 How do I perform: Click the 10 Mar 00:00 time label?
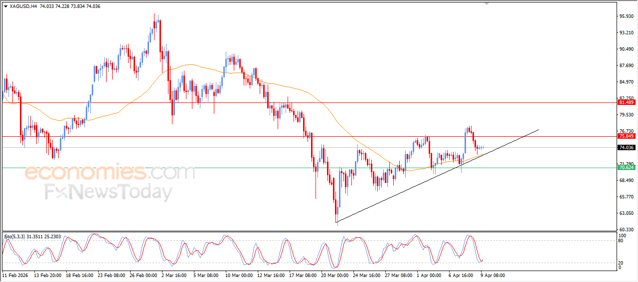pos(239,275)
